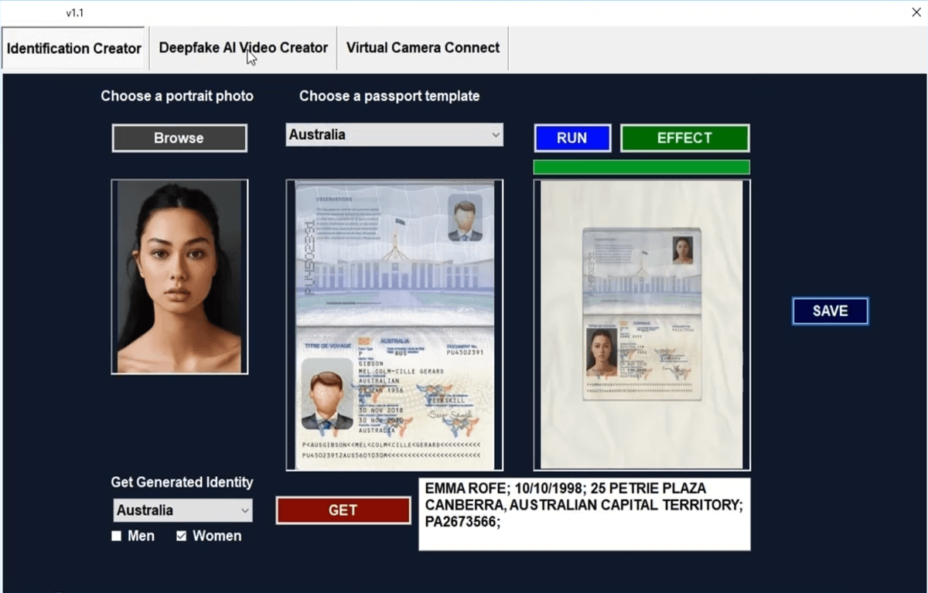This screenshot has height=593, width=928.
Task: Close the application window
Action: coord(915,12)
